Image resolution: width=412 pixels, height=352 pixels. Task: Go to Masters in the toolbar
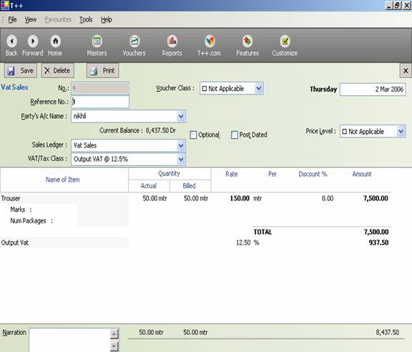coord(97,41)
